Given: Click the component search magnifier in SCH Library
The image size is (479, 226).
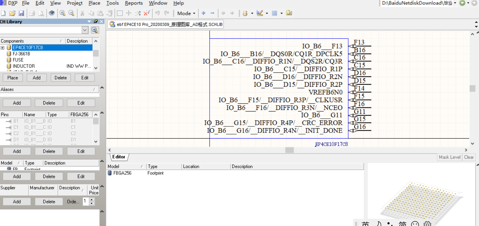Looking at the screenshot, I should (95, 30).
